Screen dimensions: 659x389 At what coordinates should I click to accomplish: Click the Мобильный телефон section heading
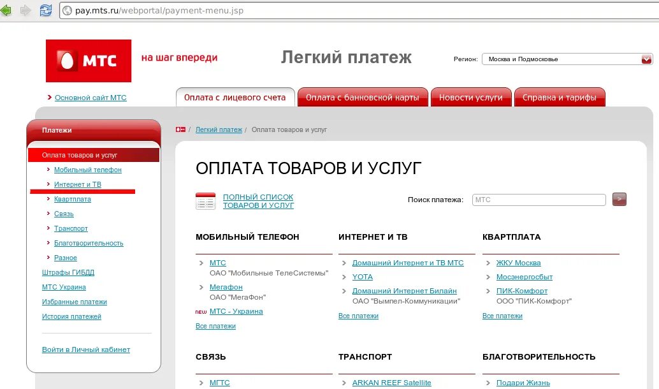[x=247, y=237]
